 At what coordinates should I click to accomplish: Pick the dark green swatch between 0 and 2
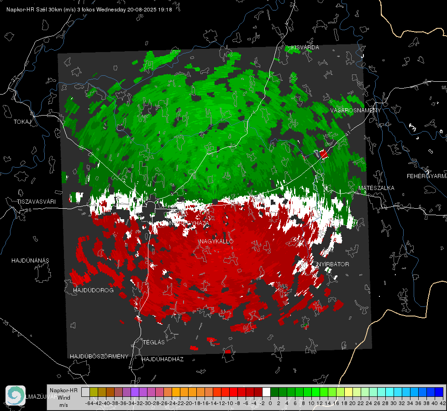pyautogui.click(x=274, y=392)
